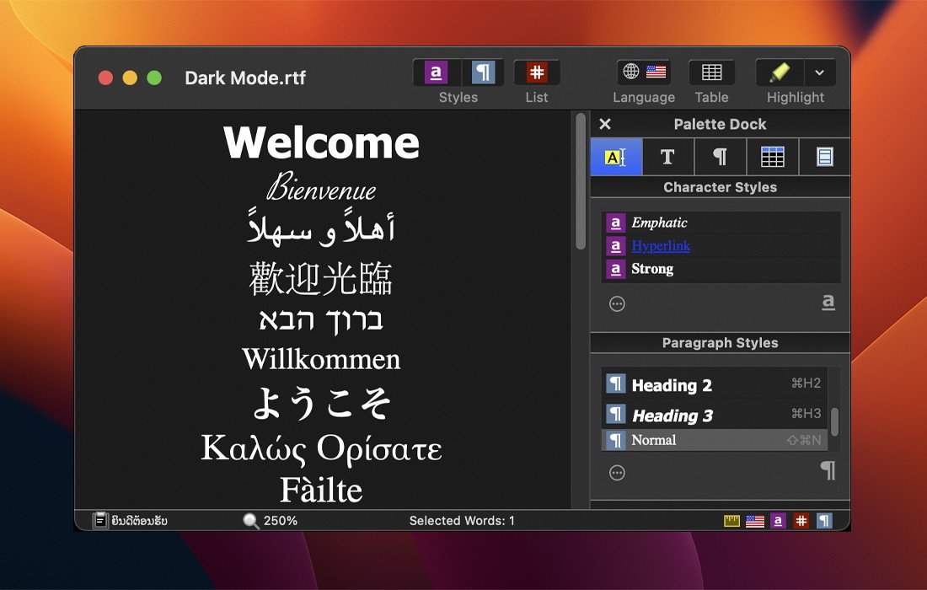Select the Heading 2 paragraph style
Image resolution: width=927 pixels, height=590 pixels.
[x=672, y=385]
